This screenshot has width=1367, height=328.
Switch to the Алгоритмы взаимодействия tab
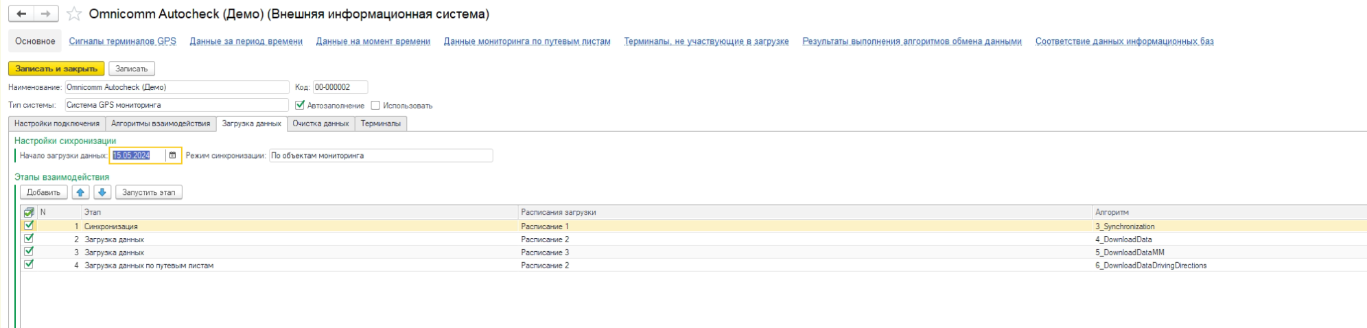[x=161, y=124]
